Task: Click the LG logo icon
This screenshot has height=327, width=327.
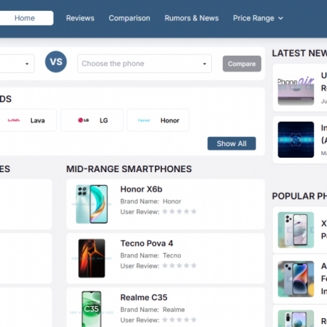Action: [83, 120]
